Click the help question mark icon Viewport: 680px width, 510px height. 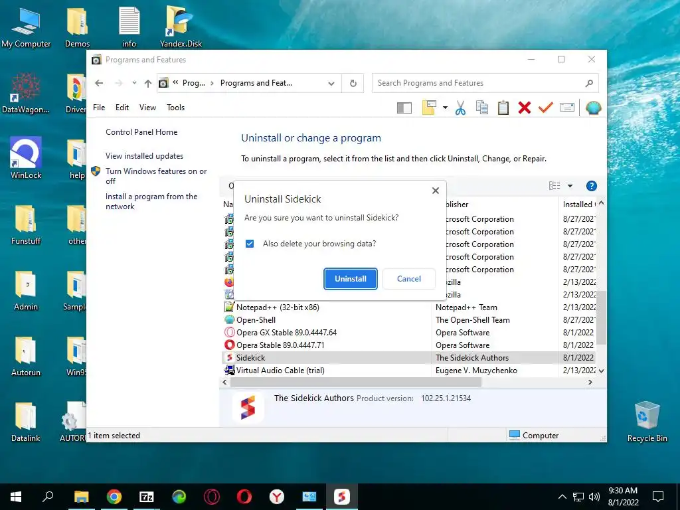591,186
